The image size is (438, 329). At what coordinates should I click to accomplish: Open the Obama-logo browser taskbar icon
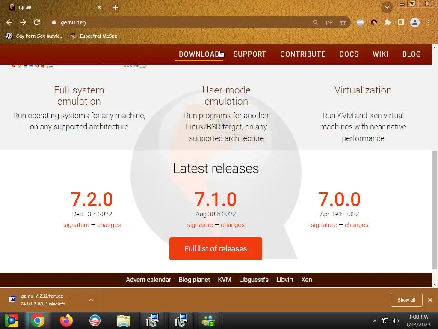pos(95,320)
